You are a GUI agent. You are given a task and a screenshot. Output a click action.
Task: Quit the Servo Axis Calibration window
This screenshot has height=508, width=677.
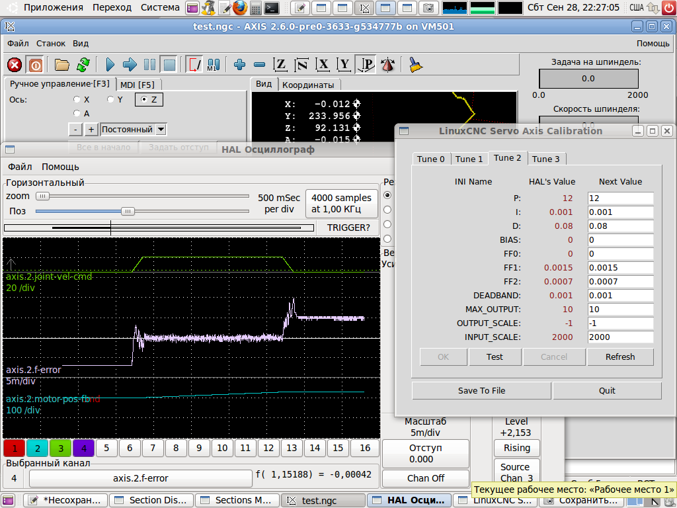point(607,390)
